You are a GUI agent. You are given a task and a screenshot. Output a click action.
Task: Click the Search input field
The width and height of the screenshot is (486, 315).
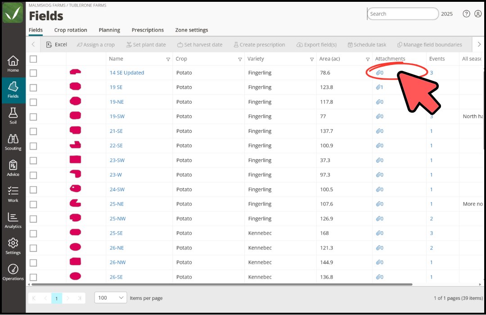click(x=403, y=14)
